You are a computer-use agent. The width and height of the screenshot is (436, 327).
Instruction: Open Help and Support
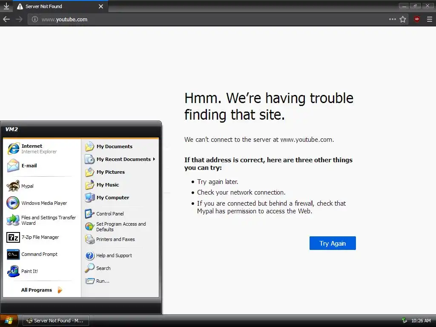(120, 255)
